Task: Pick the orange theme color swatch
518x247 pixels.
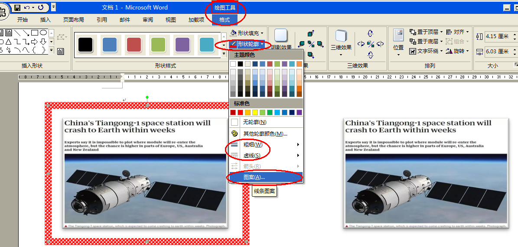Action: (x=299, y=64)
